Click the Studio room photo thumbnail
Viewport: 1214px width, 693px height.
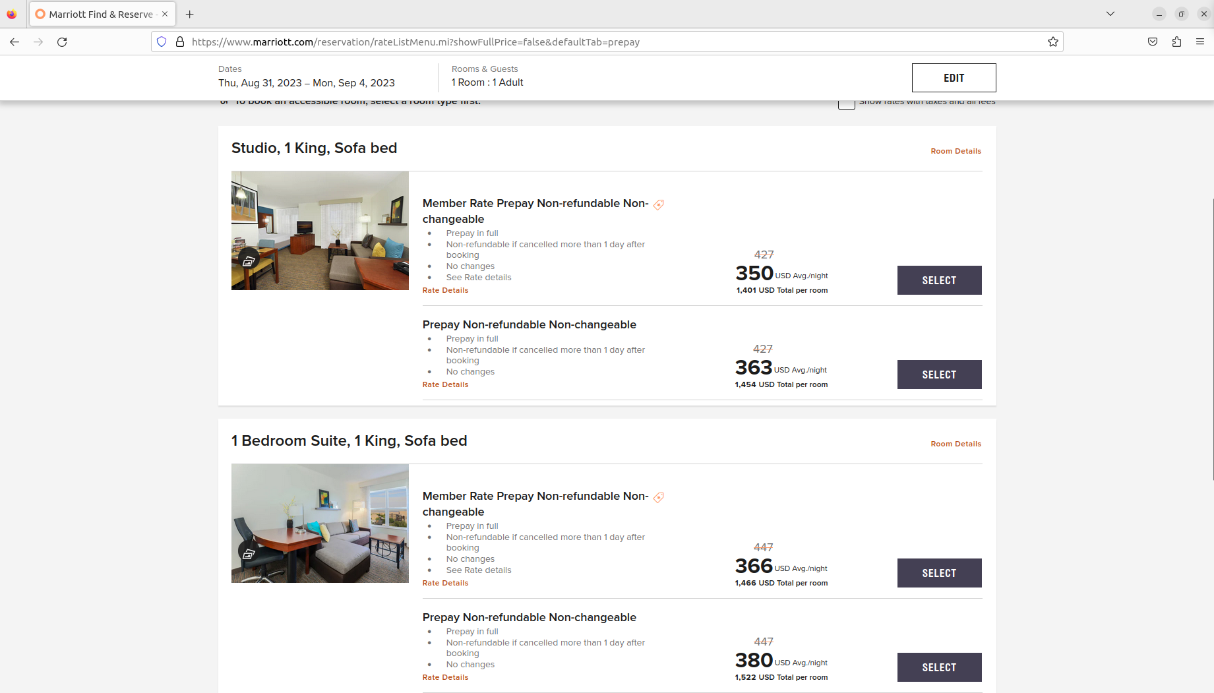(x=320, y=231)
